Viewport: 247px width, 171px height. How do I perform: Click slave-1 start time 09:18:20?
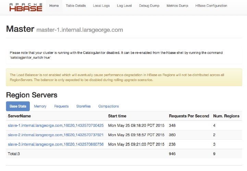click(136, 126)
